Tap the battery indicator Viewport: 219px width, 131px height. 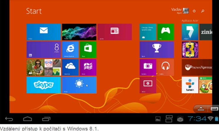[x=216, y=119]
